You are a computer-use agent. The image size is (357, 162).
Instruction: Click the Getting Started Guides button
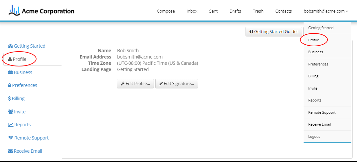274,32
